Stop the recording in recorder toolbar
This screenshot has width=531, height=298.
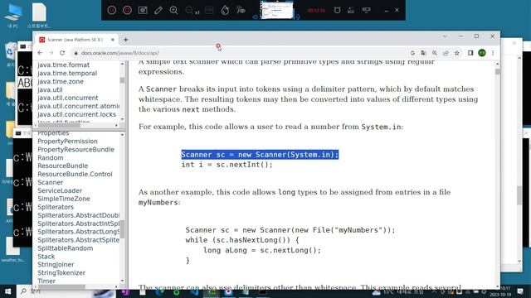pos(127,10)
